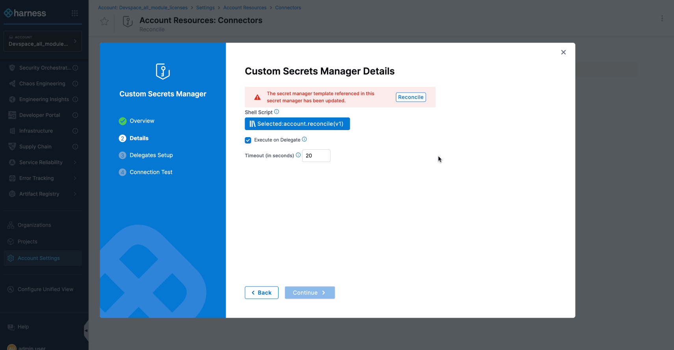Image resolution: width=674 pixels, height=350 pixels.
Task: Go to the Delegates Setup step
Action: pos(151,155)
